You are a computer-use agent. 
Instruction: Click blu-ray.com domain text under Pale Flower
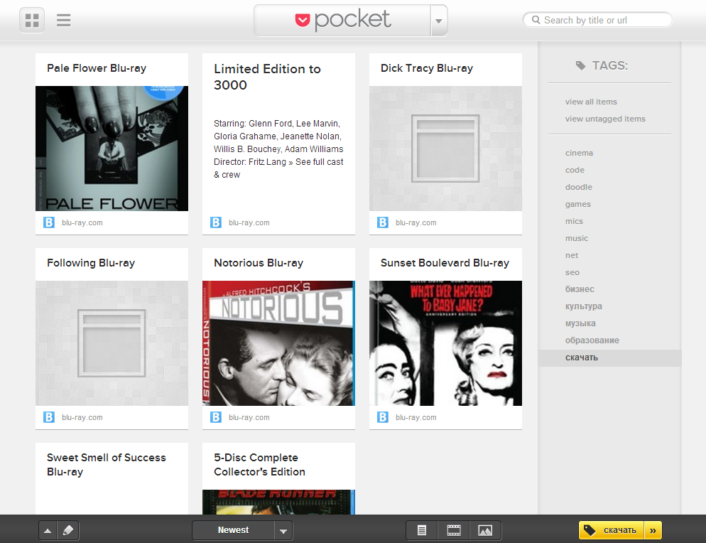82,222
